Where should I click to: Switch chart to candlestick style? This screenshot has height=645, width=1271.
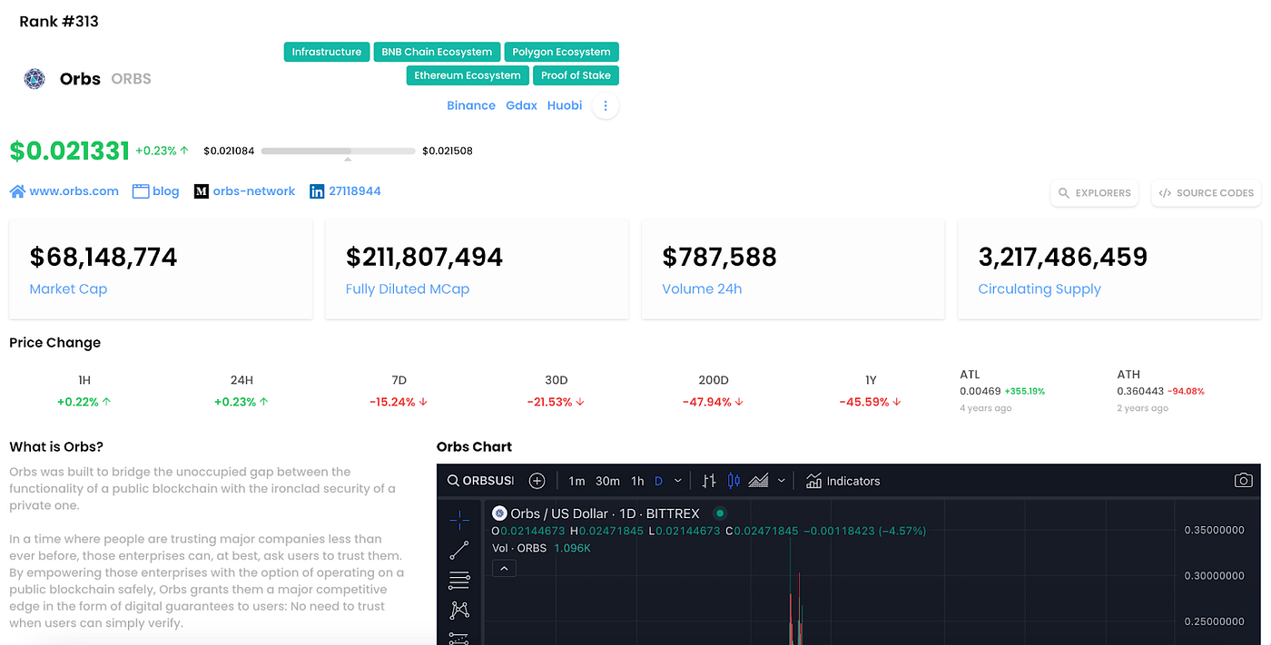(x=734, y=480)
